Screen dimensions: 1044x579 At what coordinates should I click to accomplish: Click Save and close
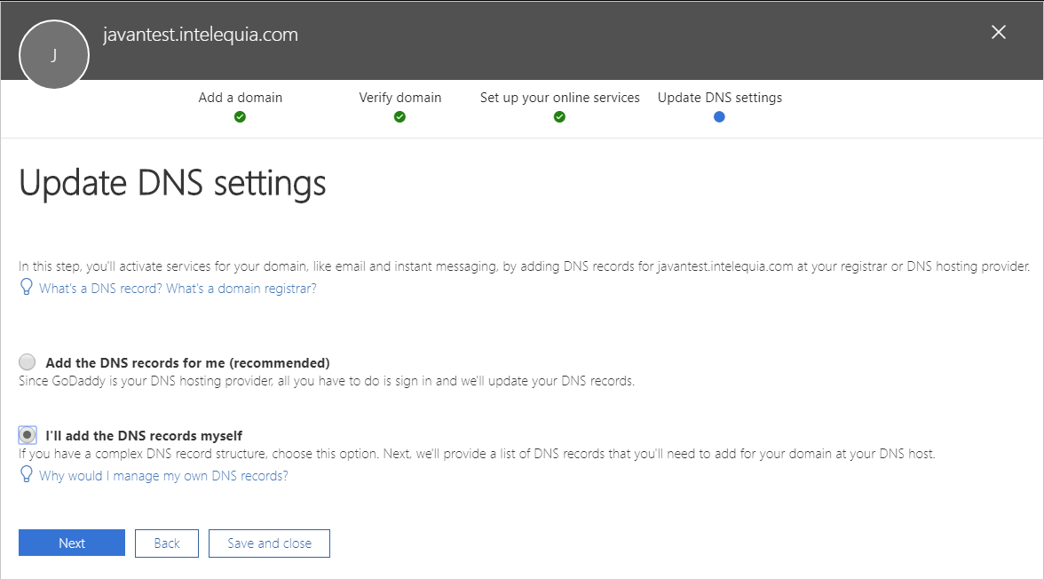pyautogui.click(x=268, y=543)
